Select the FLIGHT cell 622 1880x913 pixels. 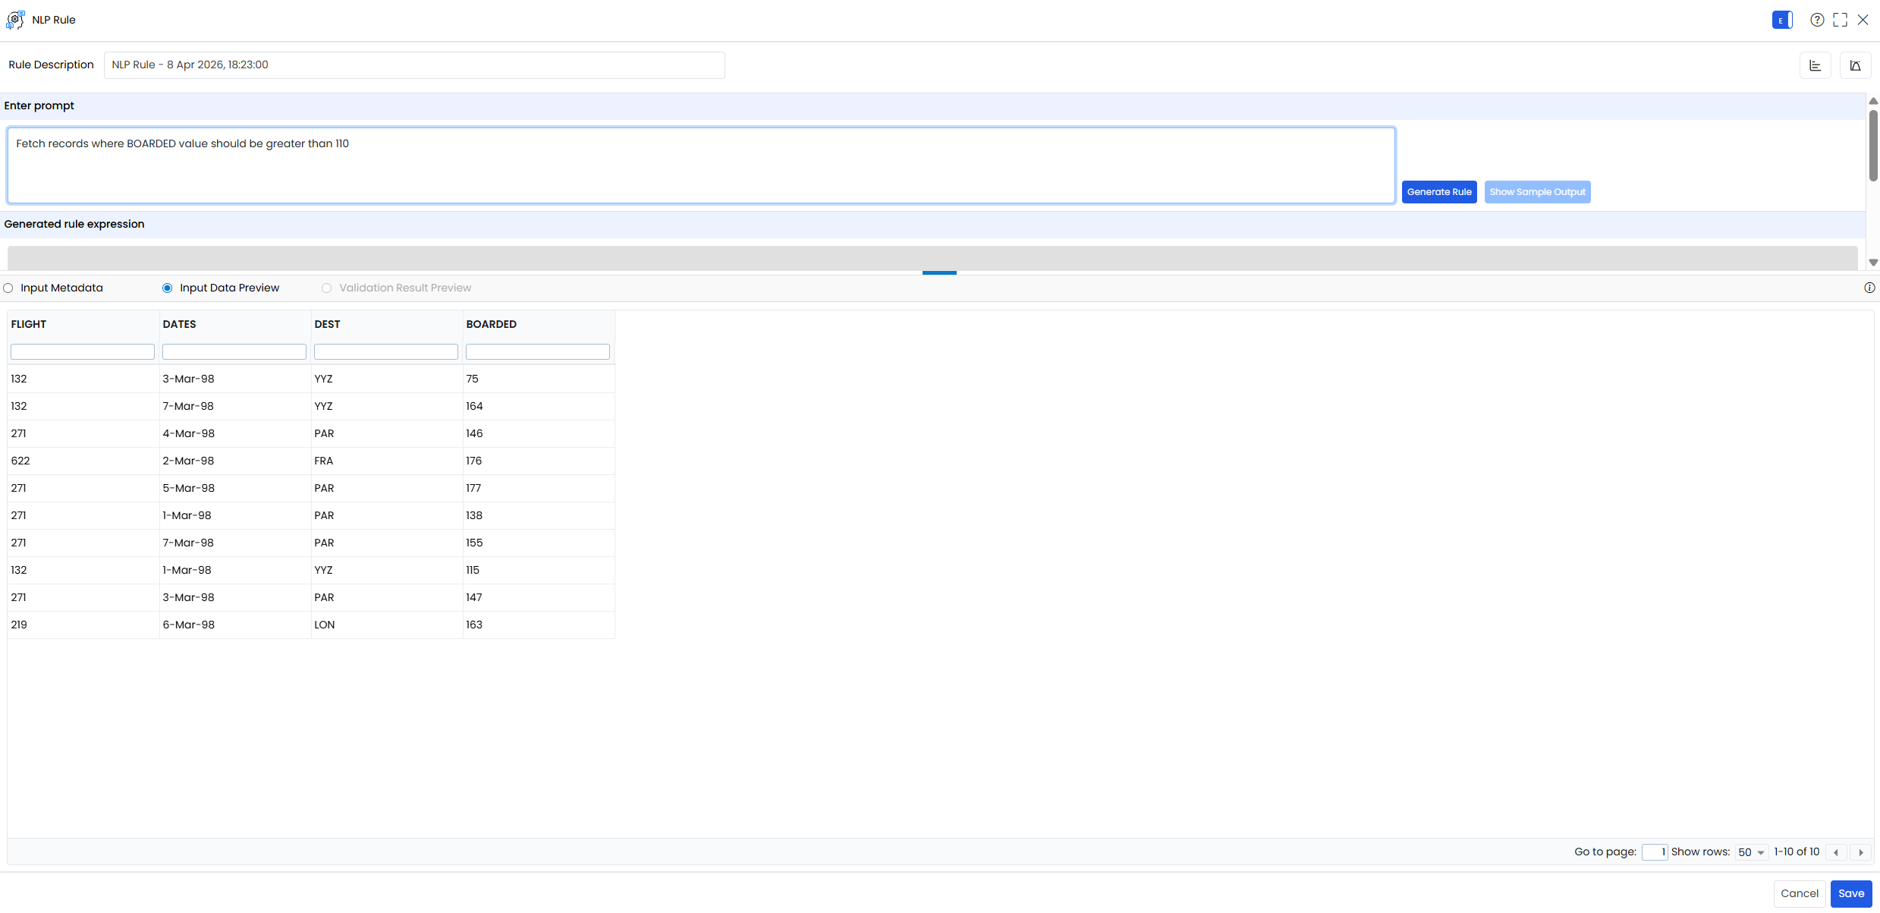click(x=83, y=461)
